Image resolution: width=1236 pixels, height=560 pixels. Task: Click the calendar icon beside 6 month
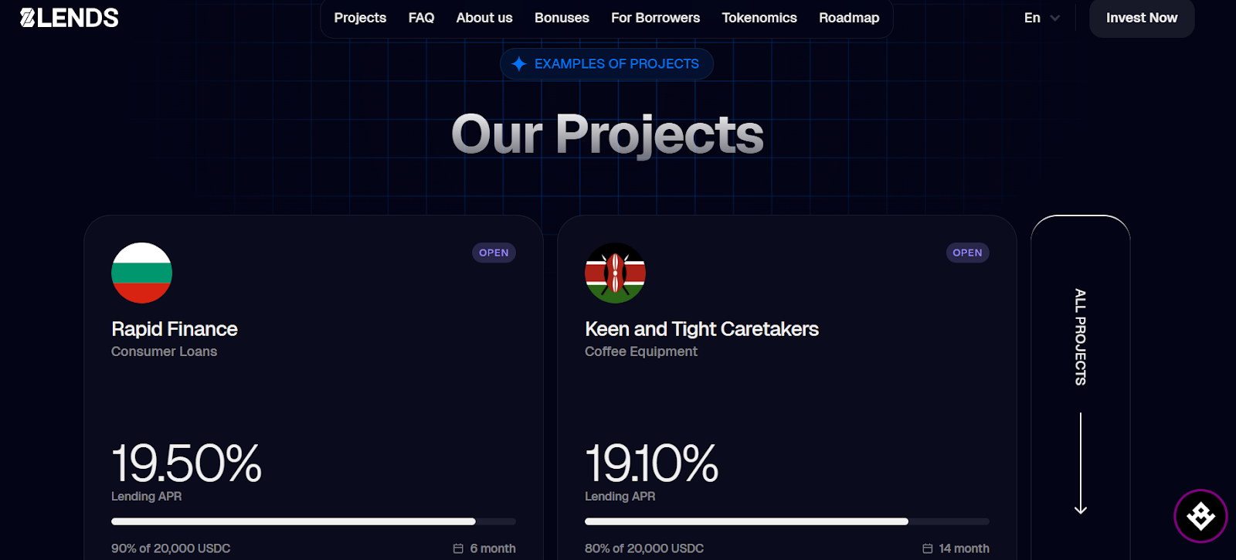pyautogui.click(x=458, y=548)
